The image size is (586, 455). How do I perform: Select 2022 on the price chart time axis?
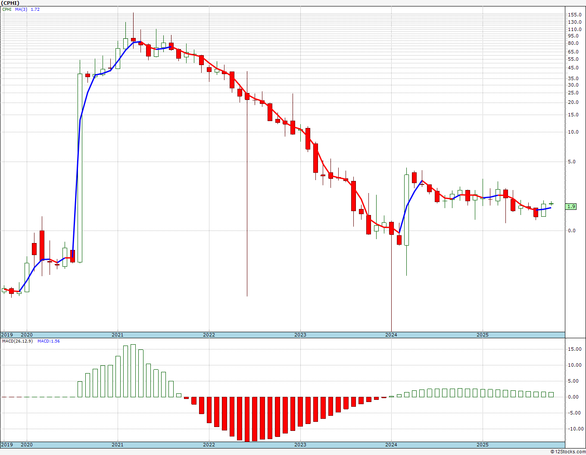tap(209, 335)
